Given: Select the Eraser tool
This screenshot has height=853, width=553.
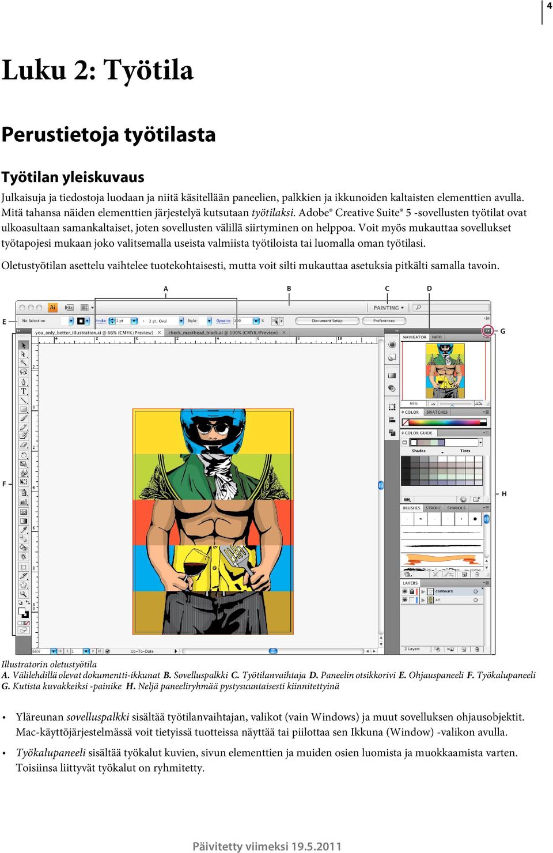Looking at the screenshot, I should tap(24, 445).
